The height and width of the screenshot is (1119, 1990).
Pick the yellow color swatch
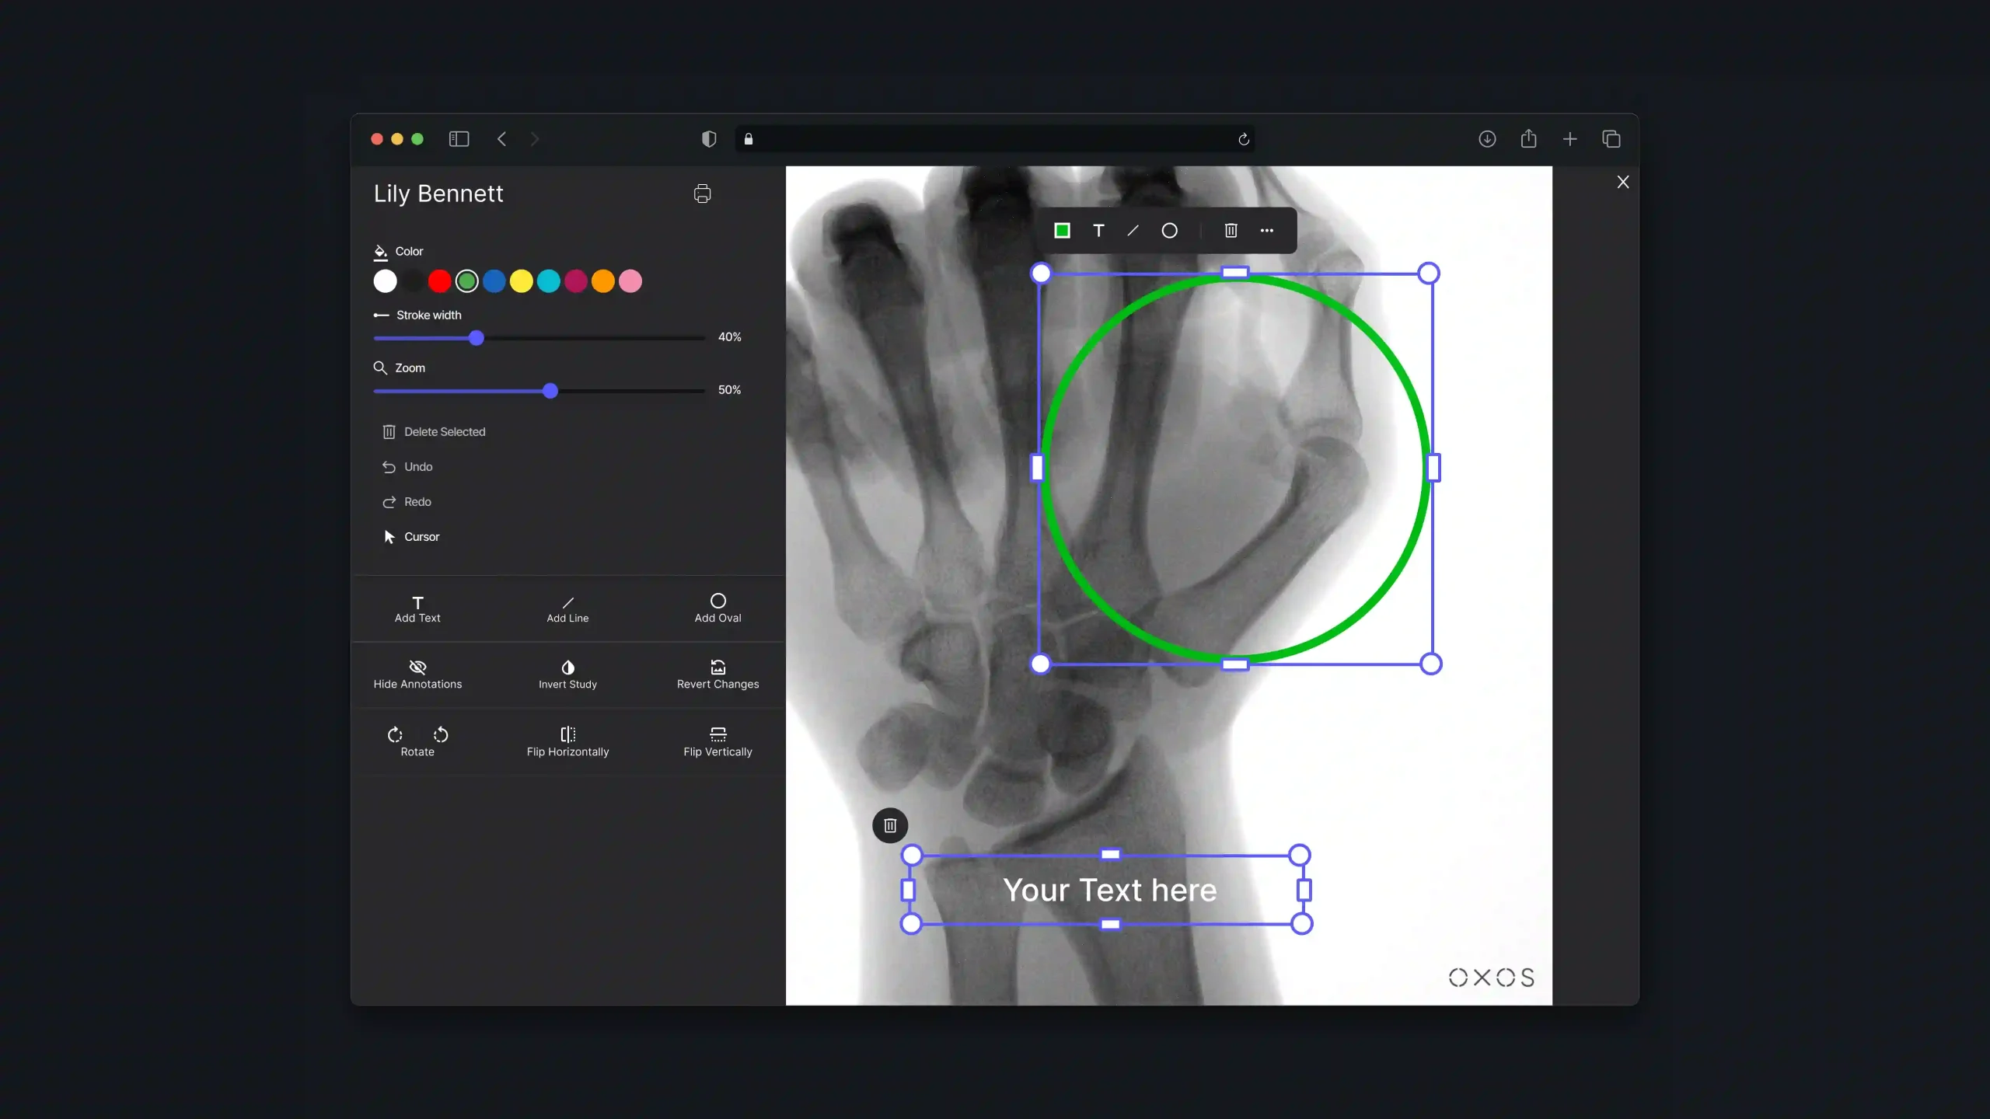click(521, 281)
